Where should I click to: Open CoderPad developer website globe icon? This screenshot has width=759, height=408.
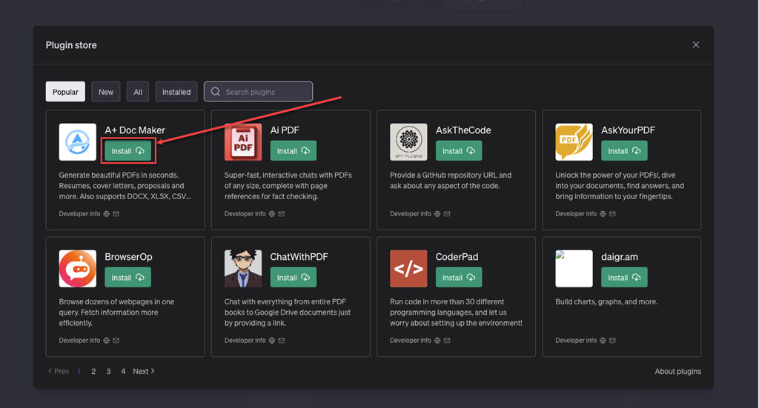coord(437,341)
